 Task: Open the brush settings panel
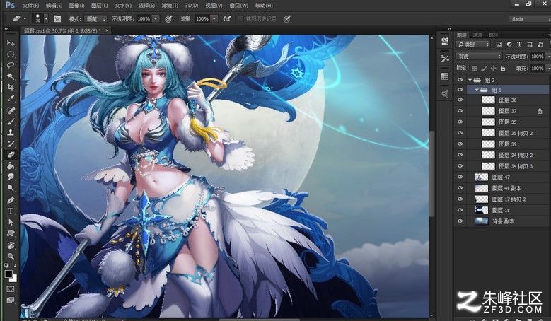click(x=57, y=18)
